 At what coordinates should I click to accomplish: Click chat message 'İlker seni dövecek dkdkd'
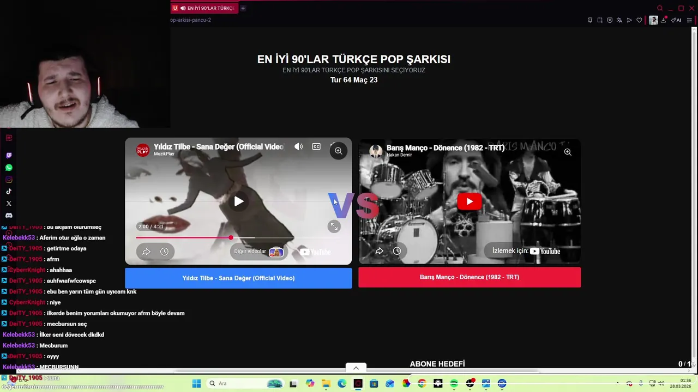71,335
